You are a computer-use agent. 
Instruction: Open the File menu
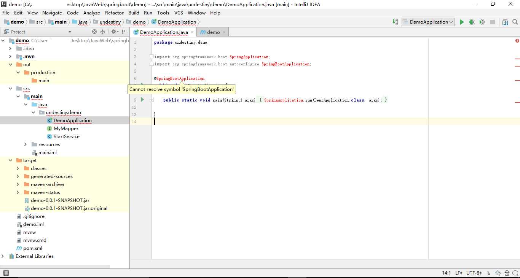click(x=6, y=13)
